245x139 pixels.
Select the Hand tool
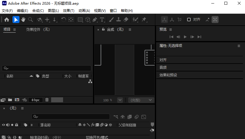pyautogui.click(x=23, y=20)
